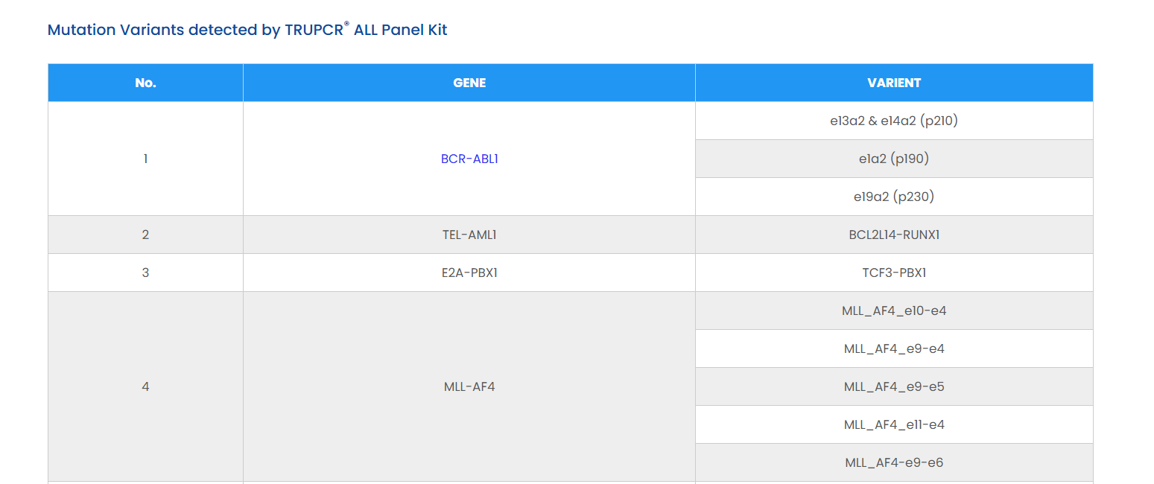Click the MLL_AF4_e11-e4 variant cell
1154x484 pixels.
(x=894, y=424)
